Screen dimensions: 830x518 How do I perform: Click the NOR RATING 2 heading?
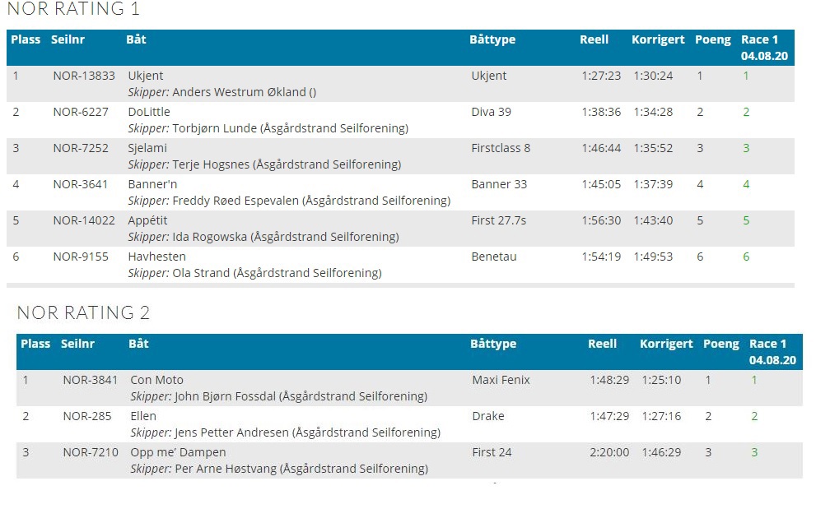click(x=83, y=312)
